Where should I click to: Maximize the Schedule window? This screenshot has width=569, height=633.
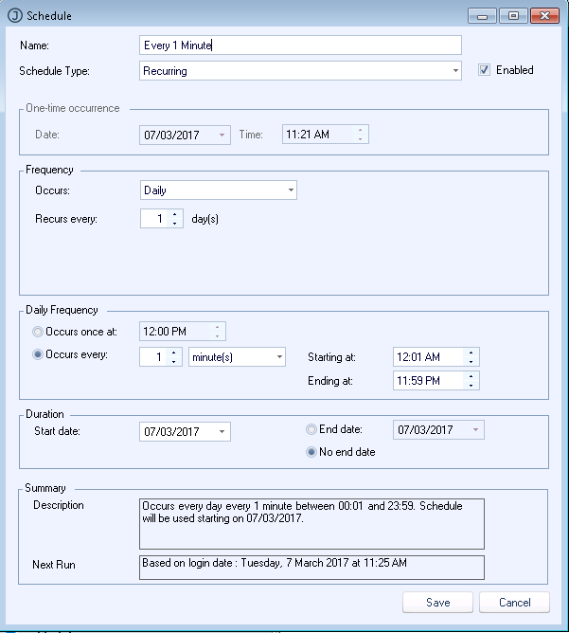[x=513, y=16]
